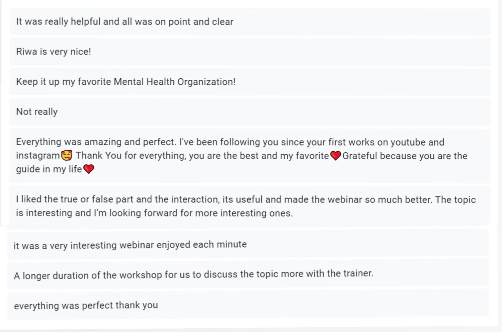Click the red heart after 'my favorite'
Viewport: 502px width, 332px height.
[x=336, y=156]
